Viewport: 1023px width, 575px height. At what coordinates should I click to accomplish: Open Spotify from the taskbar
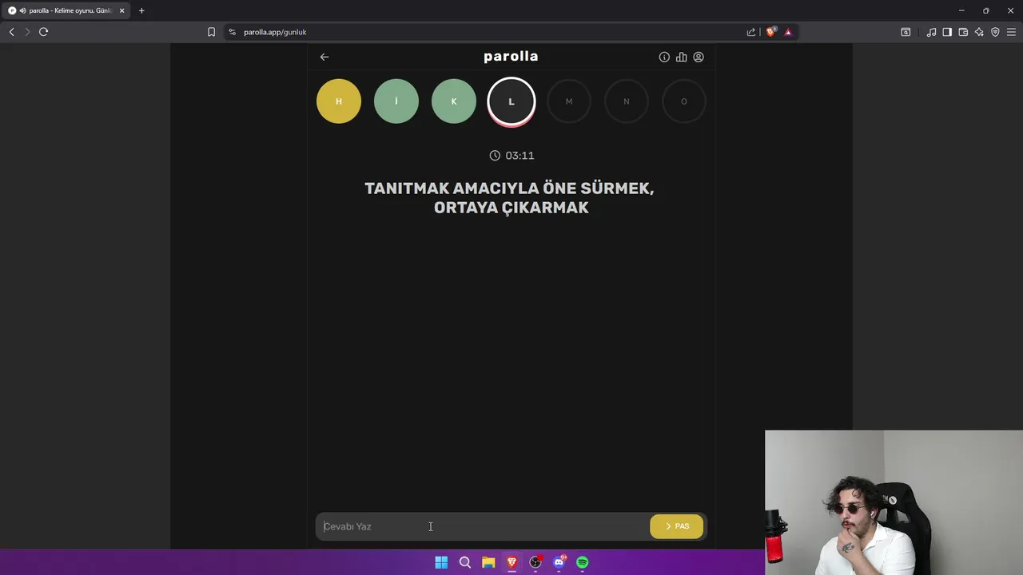(583, 562)
